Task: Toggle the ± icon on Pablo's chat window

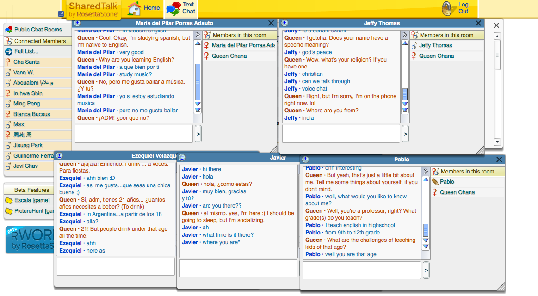Action: (306, 160)
